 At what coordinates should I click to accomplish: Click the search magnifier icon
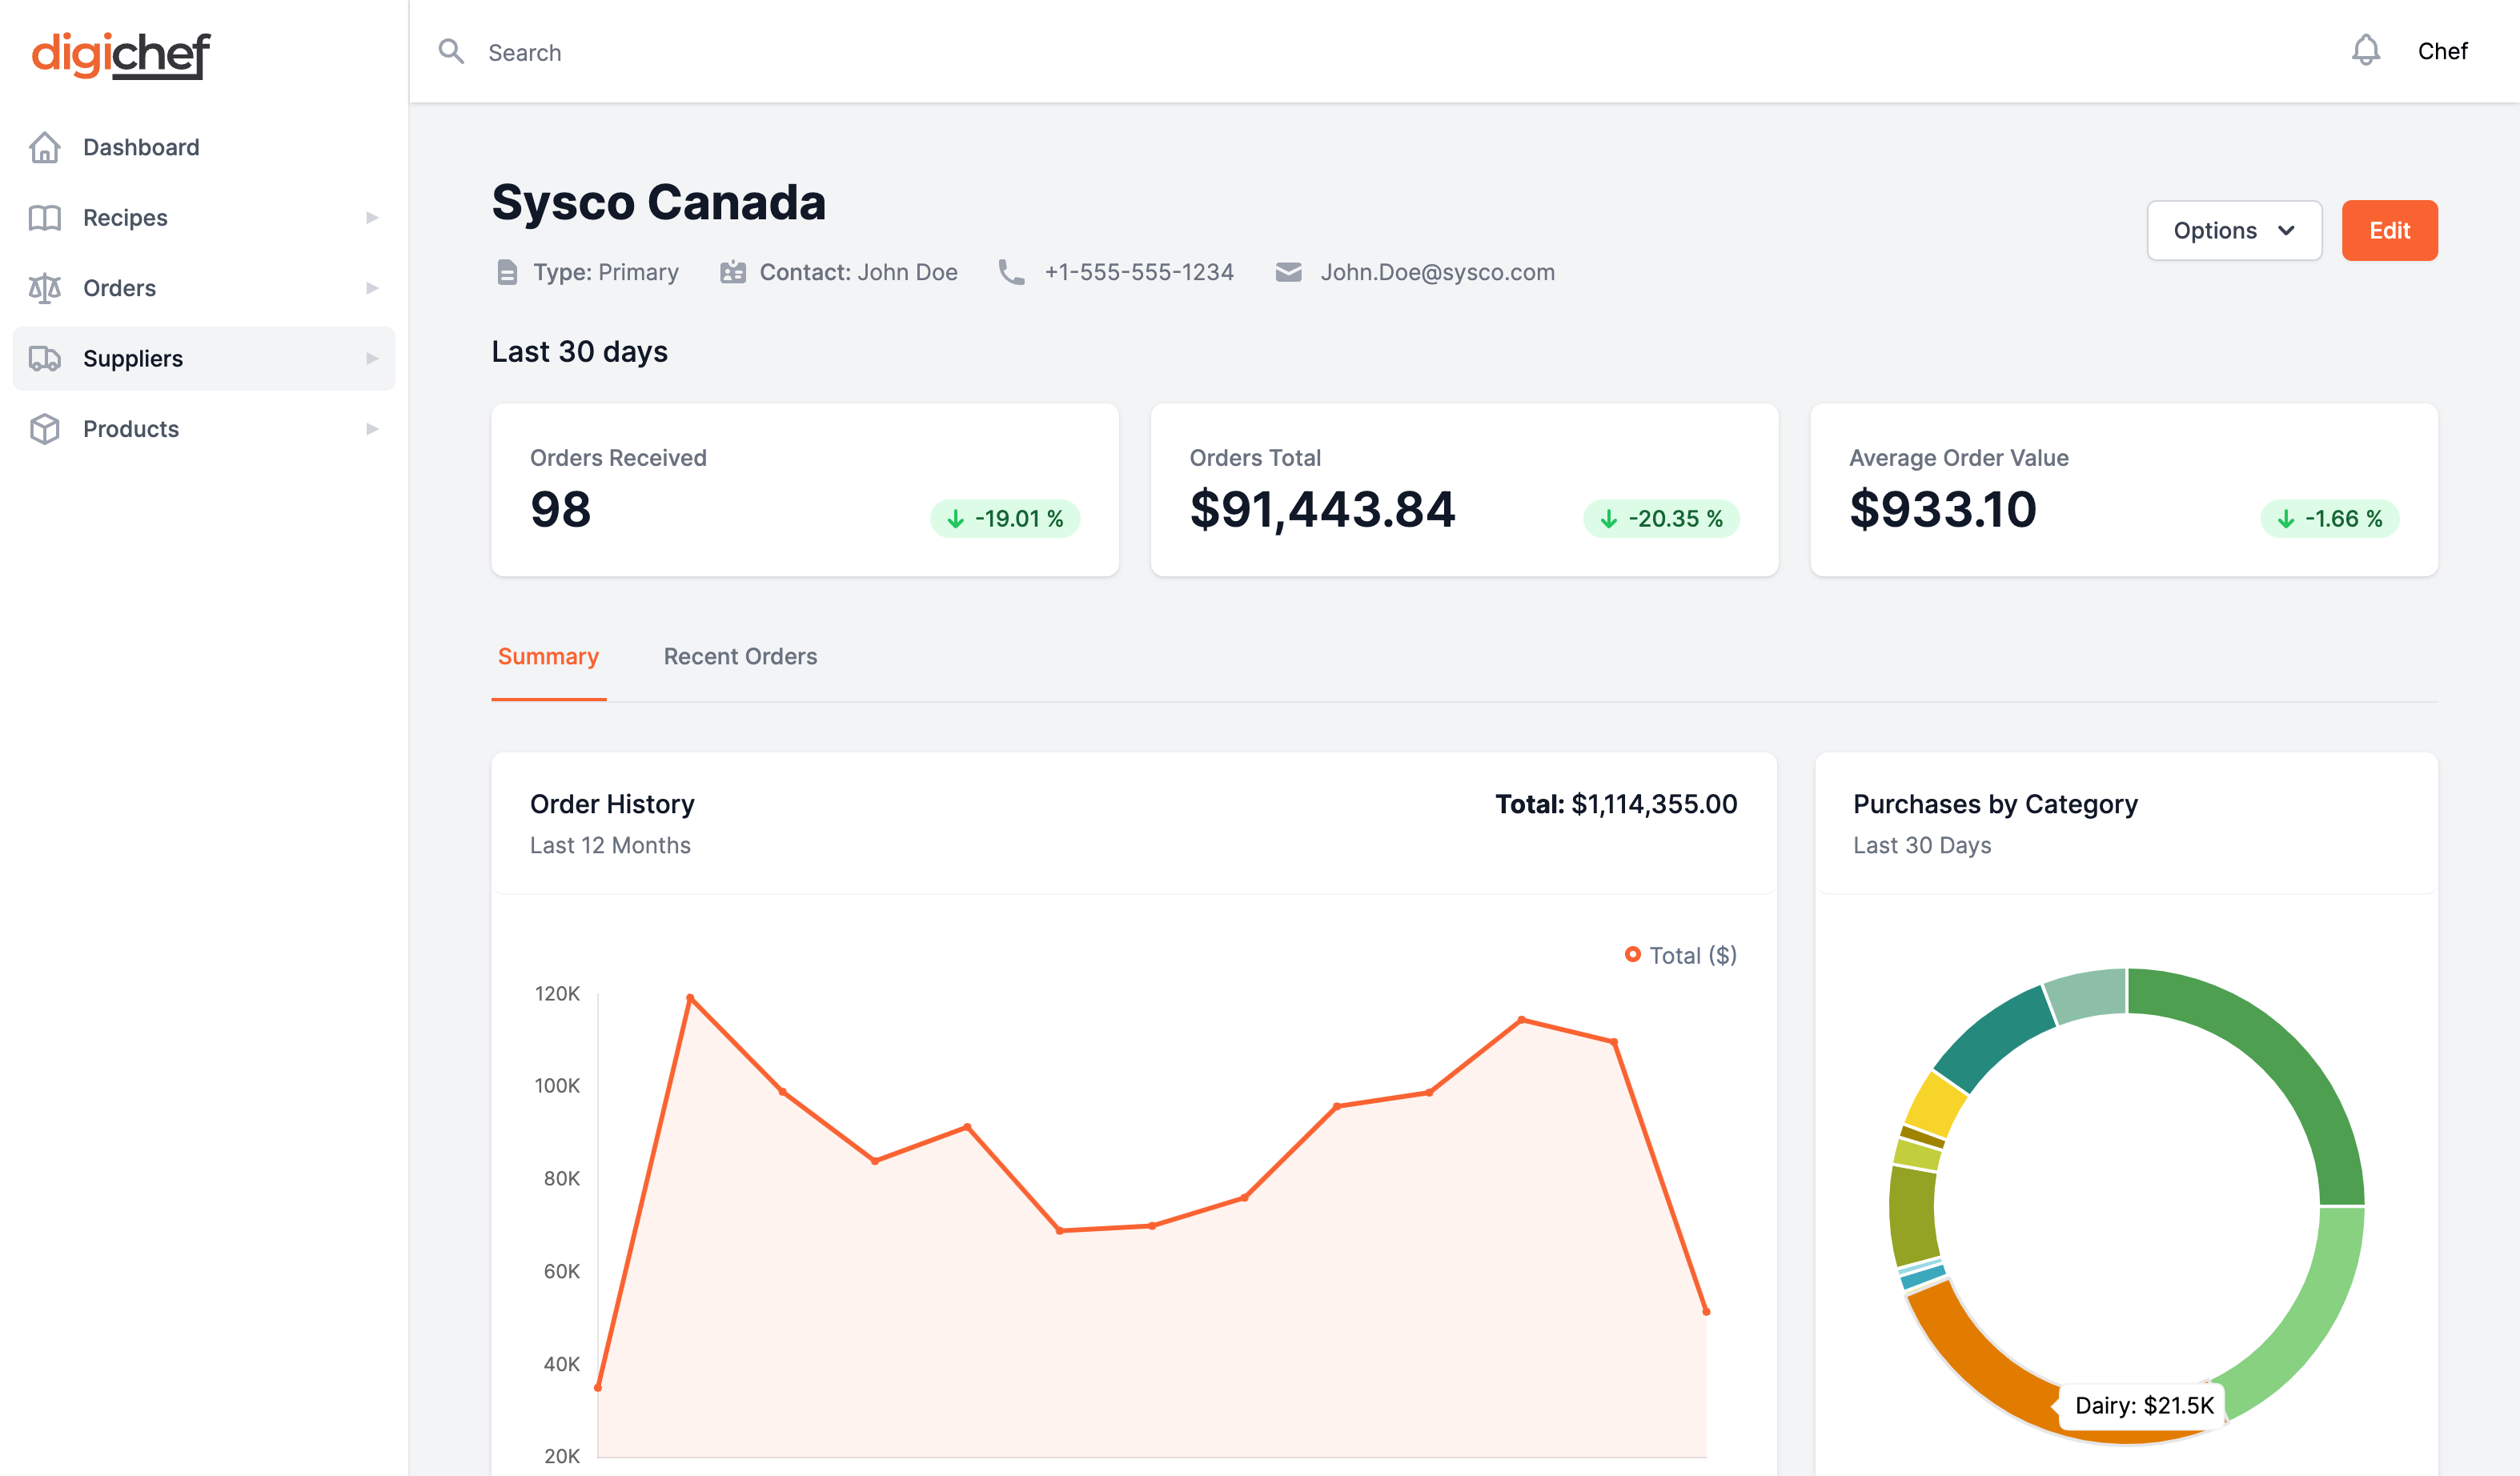[x=452, y=52]
